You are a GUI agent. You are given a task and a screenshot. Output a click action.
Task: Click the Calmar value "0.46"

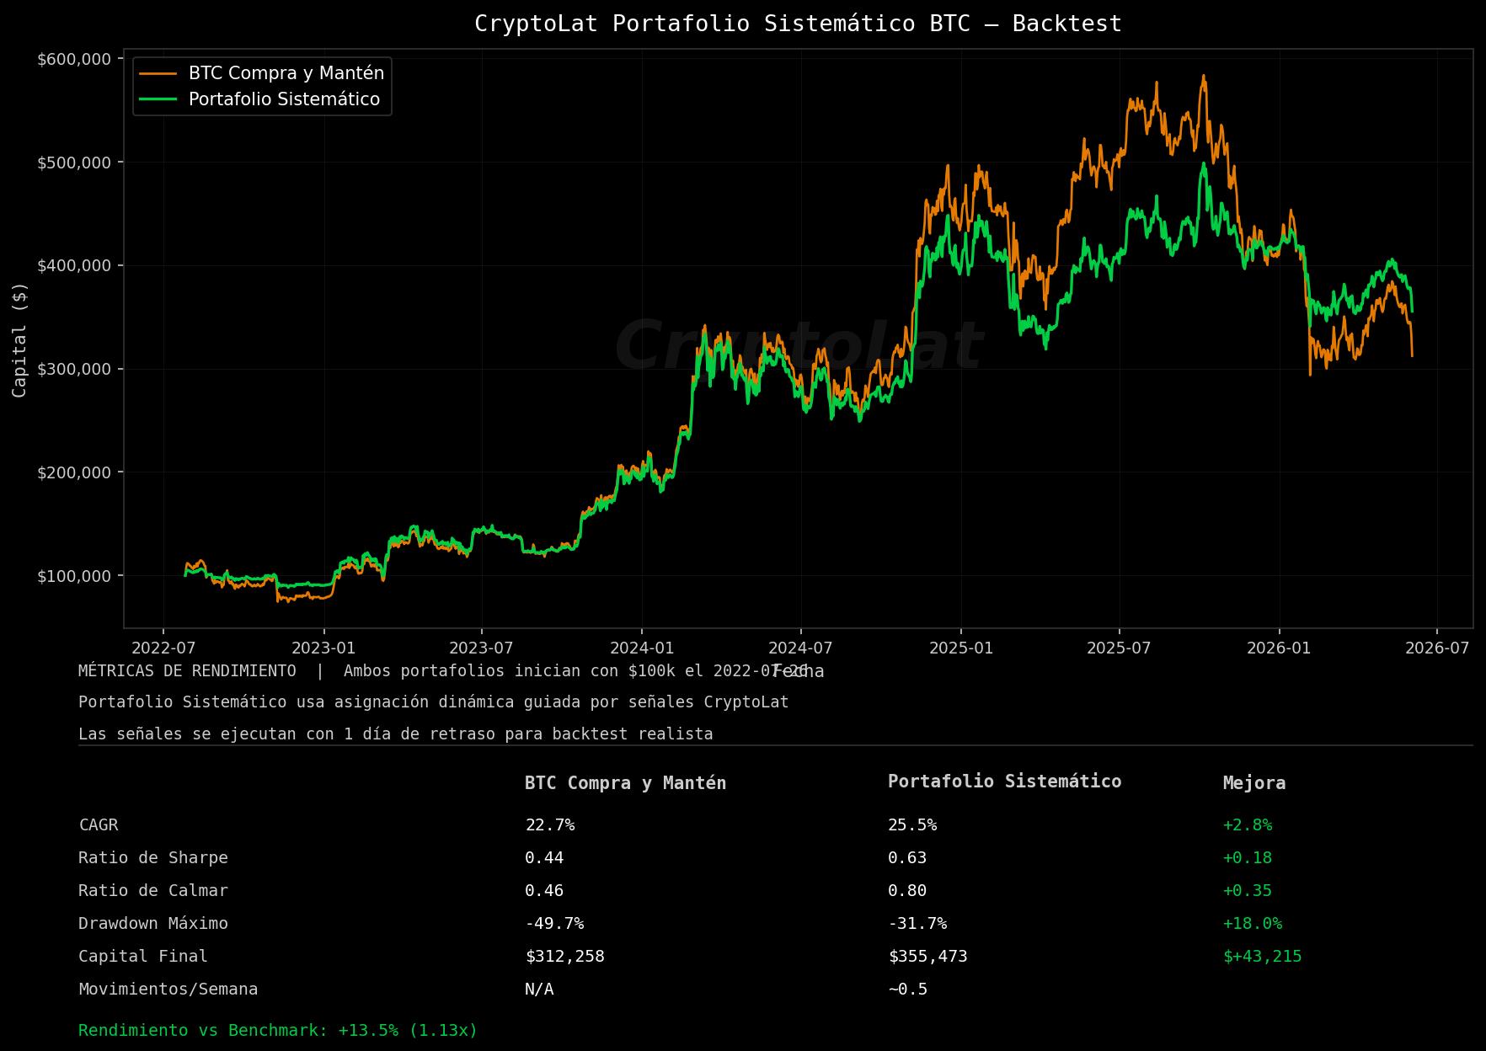pos(544,891)
